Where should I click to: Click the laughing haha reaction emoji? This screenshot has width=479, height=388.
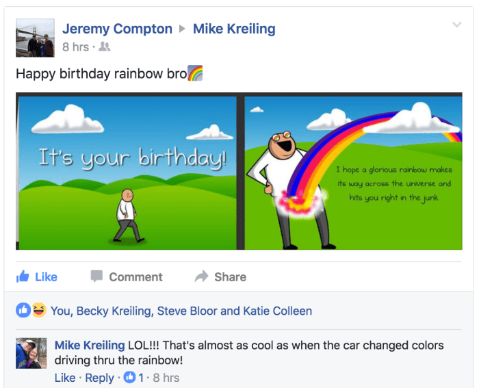pos(37,311)
